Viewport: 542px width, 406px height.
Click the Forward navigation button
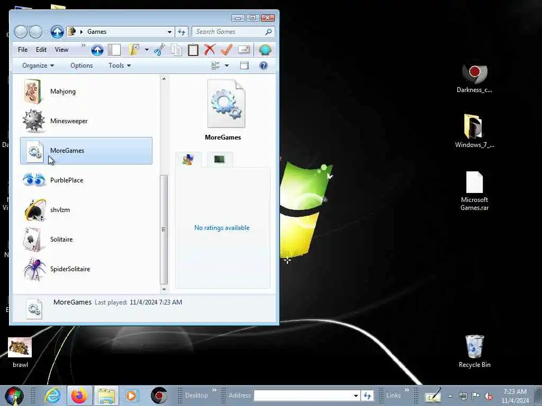tap(35, 32)
